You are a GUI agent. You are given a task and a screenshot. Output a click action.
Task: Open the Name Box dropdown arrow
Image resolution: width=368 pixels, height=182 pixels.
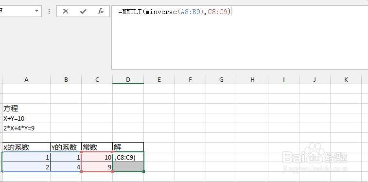click(x=36, y=11)
